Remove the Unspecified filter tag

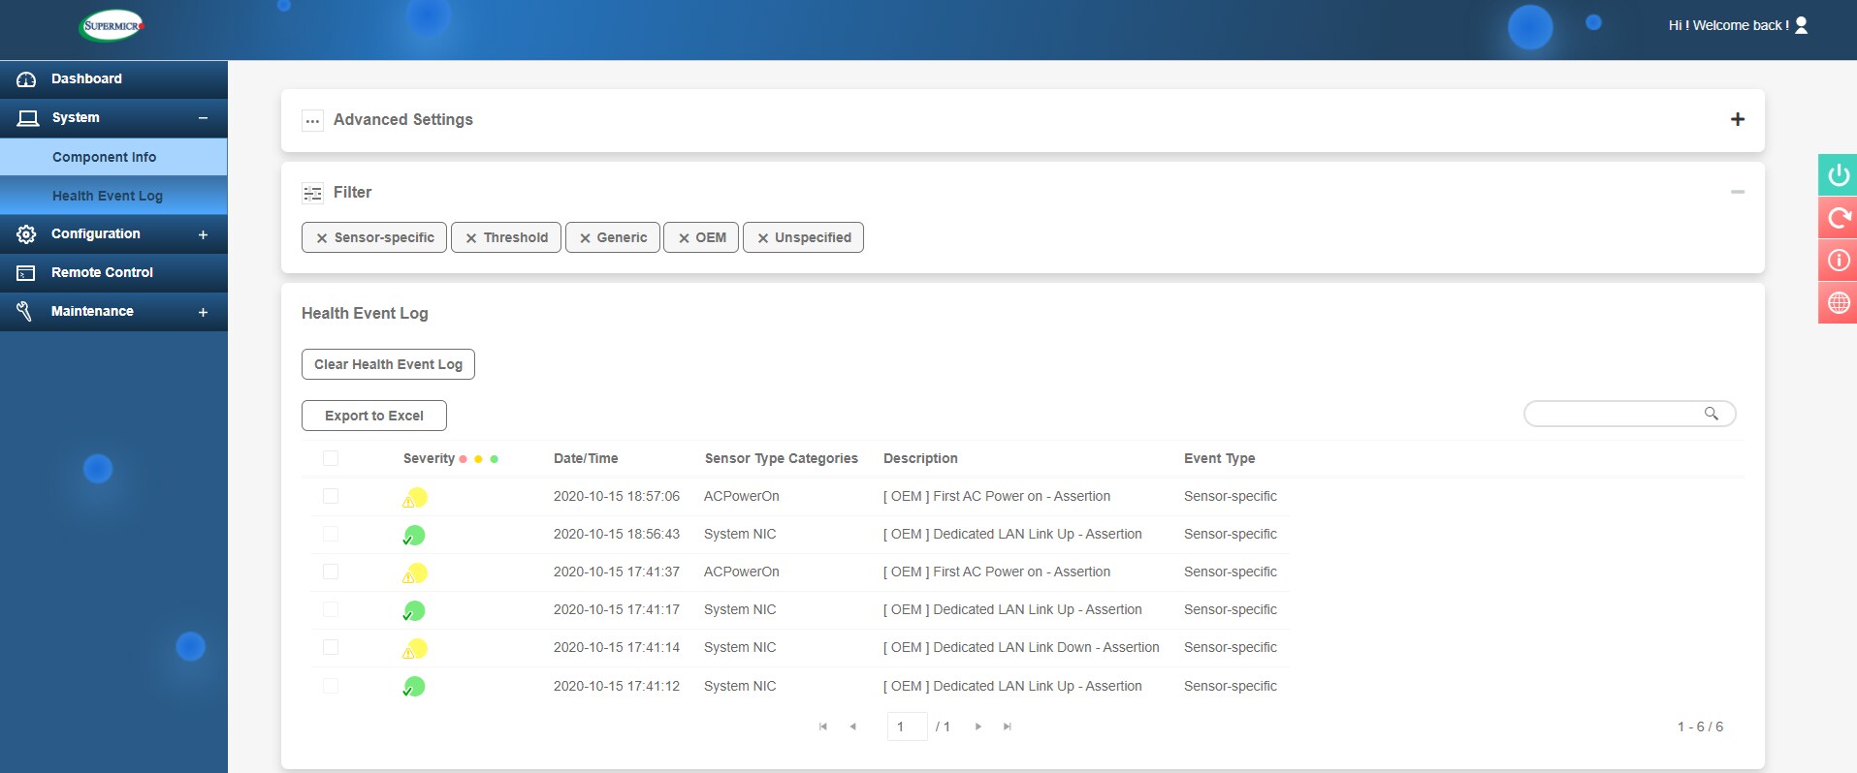coord(763,238)
